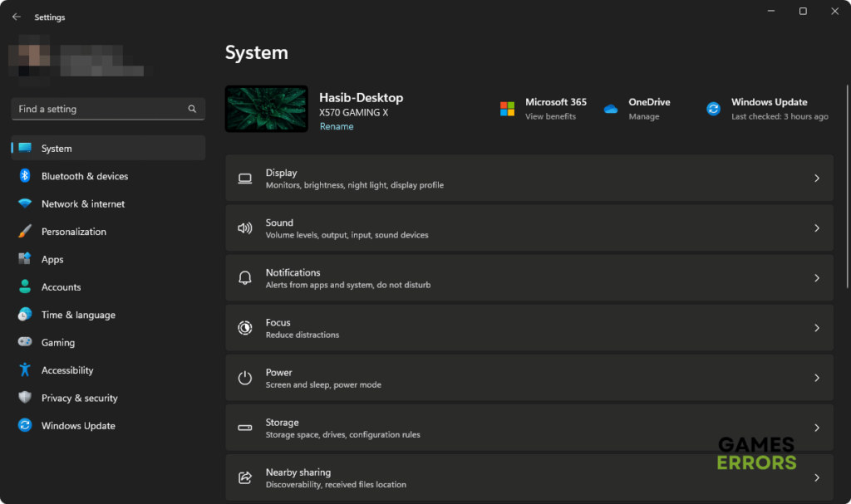851x504 pixels.
Task: Expand the Sound row chevron
Action: [x=816, y=228]
